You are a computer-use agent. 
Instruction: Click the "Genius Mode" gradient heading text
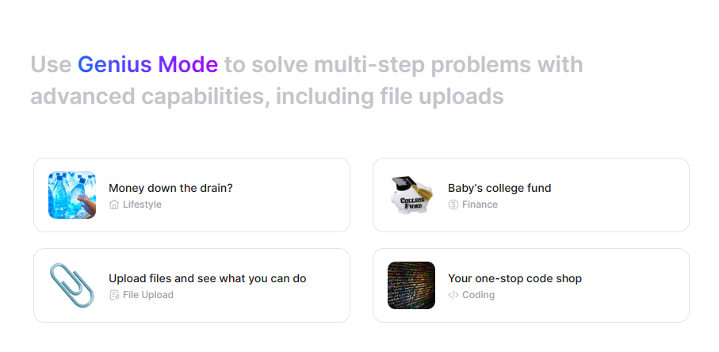147,64
